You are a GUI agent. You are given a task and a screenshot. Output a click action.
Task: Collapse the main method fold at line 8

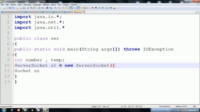[x=13, y=55]
